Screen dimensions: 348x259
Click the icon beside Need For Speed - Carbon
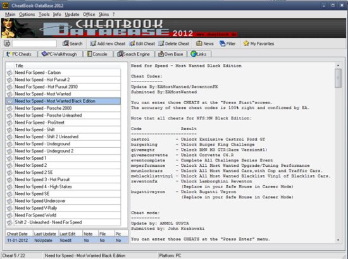tap(9, 73)
